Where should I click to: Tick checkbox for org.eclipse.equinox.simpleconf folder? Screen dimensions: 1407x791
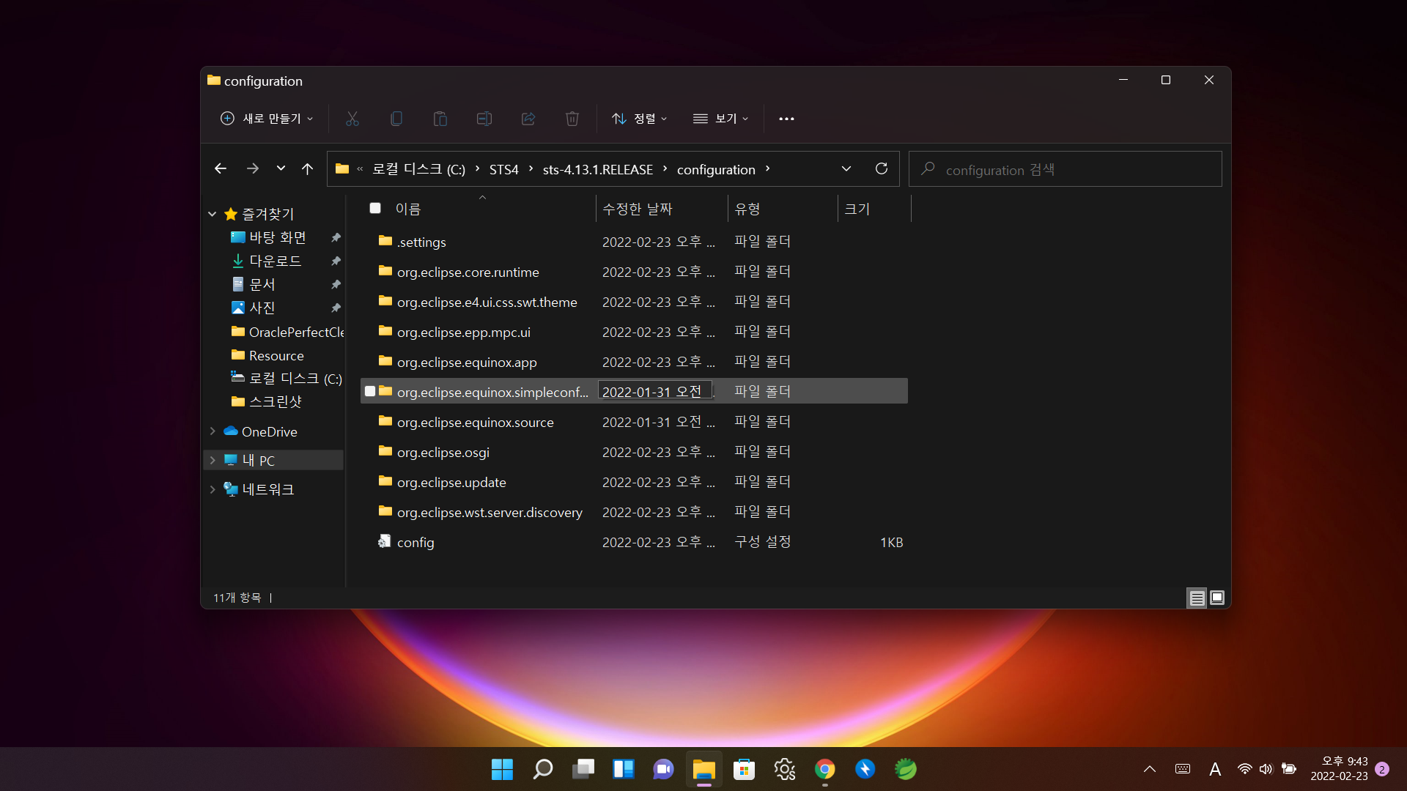coord(370,392)
